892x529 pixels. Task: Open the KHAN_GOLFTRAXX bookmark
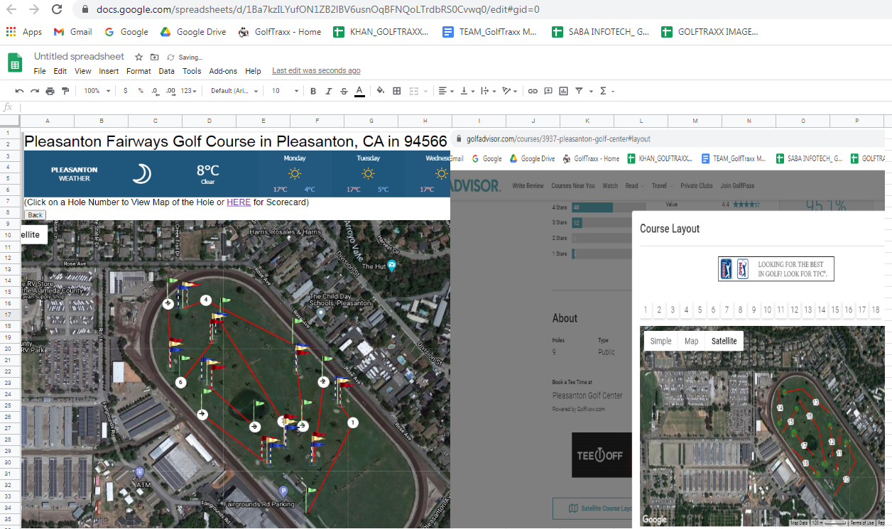click(381, 32)
